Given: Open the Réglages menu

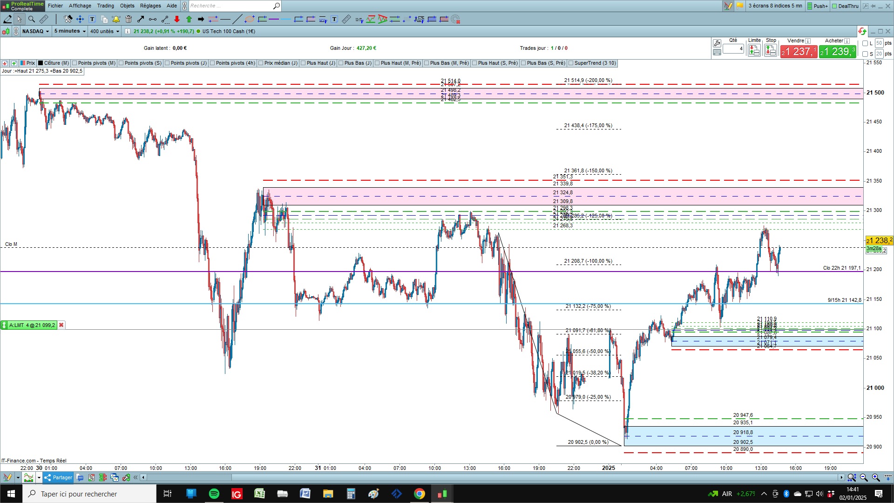Looking at the screenshot, I should (x=150, y=6).
